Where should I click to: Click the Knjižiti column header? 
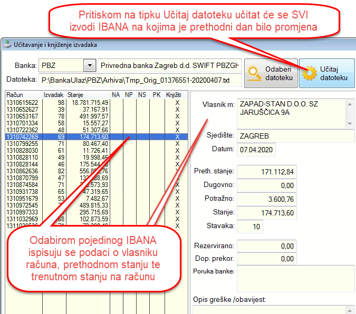click(x=174, y=95)
